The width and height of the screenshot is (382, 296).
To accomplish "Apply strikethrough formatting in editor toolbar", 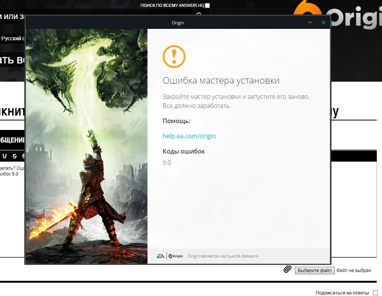I will pos(14,156).
